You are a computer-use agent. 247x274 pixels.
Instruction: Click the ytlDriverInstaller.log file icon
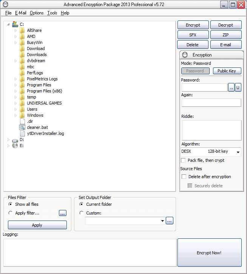[22, 133]
